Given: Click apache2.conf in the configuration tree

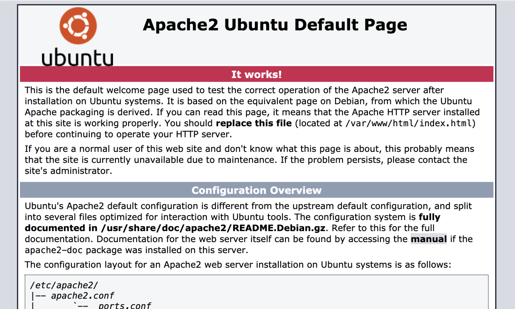Looking at the screenshot, I should point(82,296).
